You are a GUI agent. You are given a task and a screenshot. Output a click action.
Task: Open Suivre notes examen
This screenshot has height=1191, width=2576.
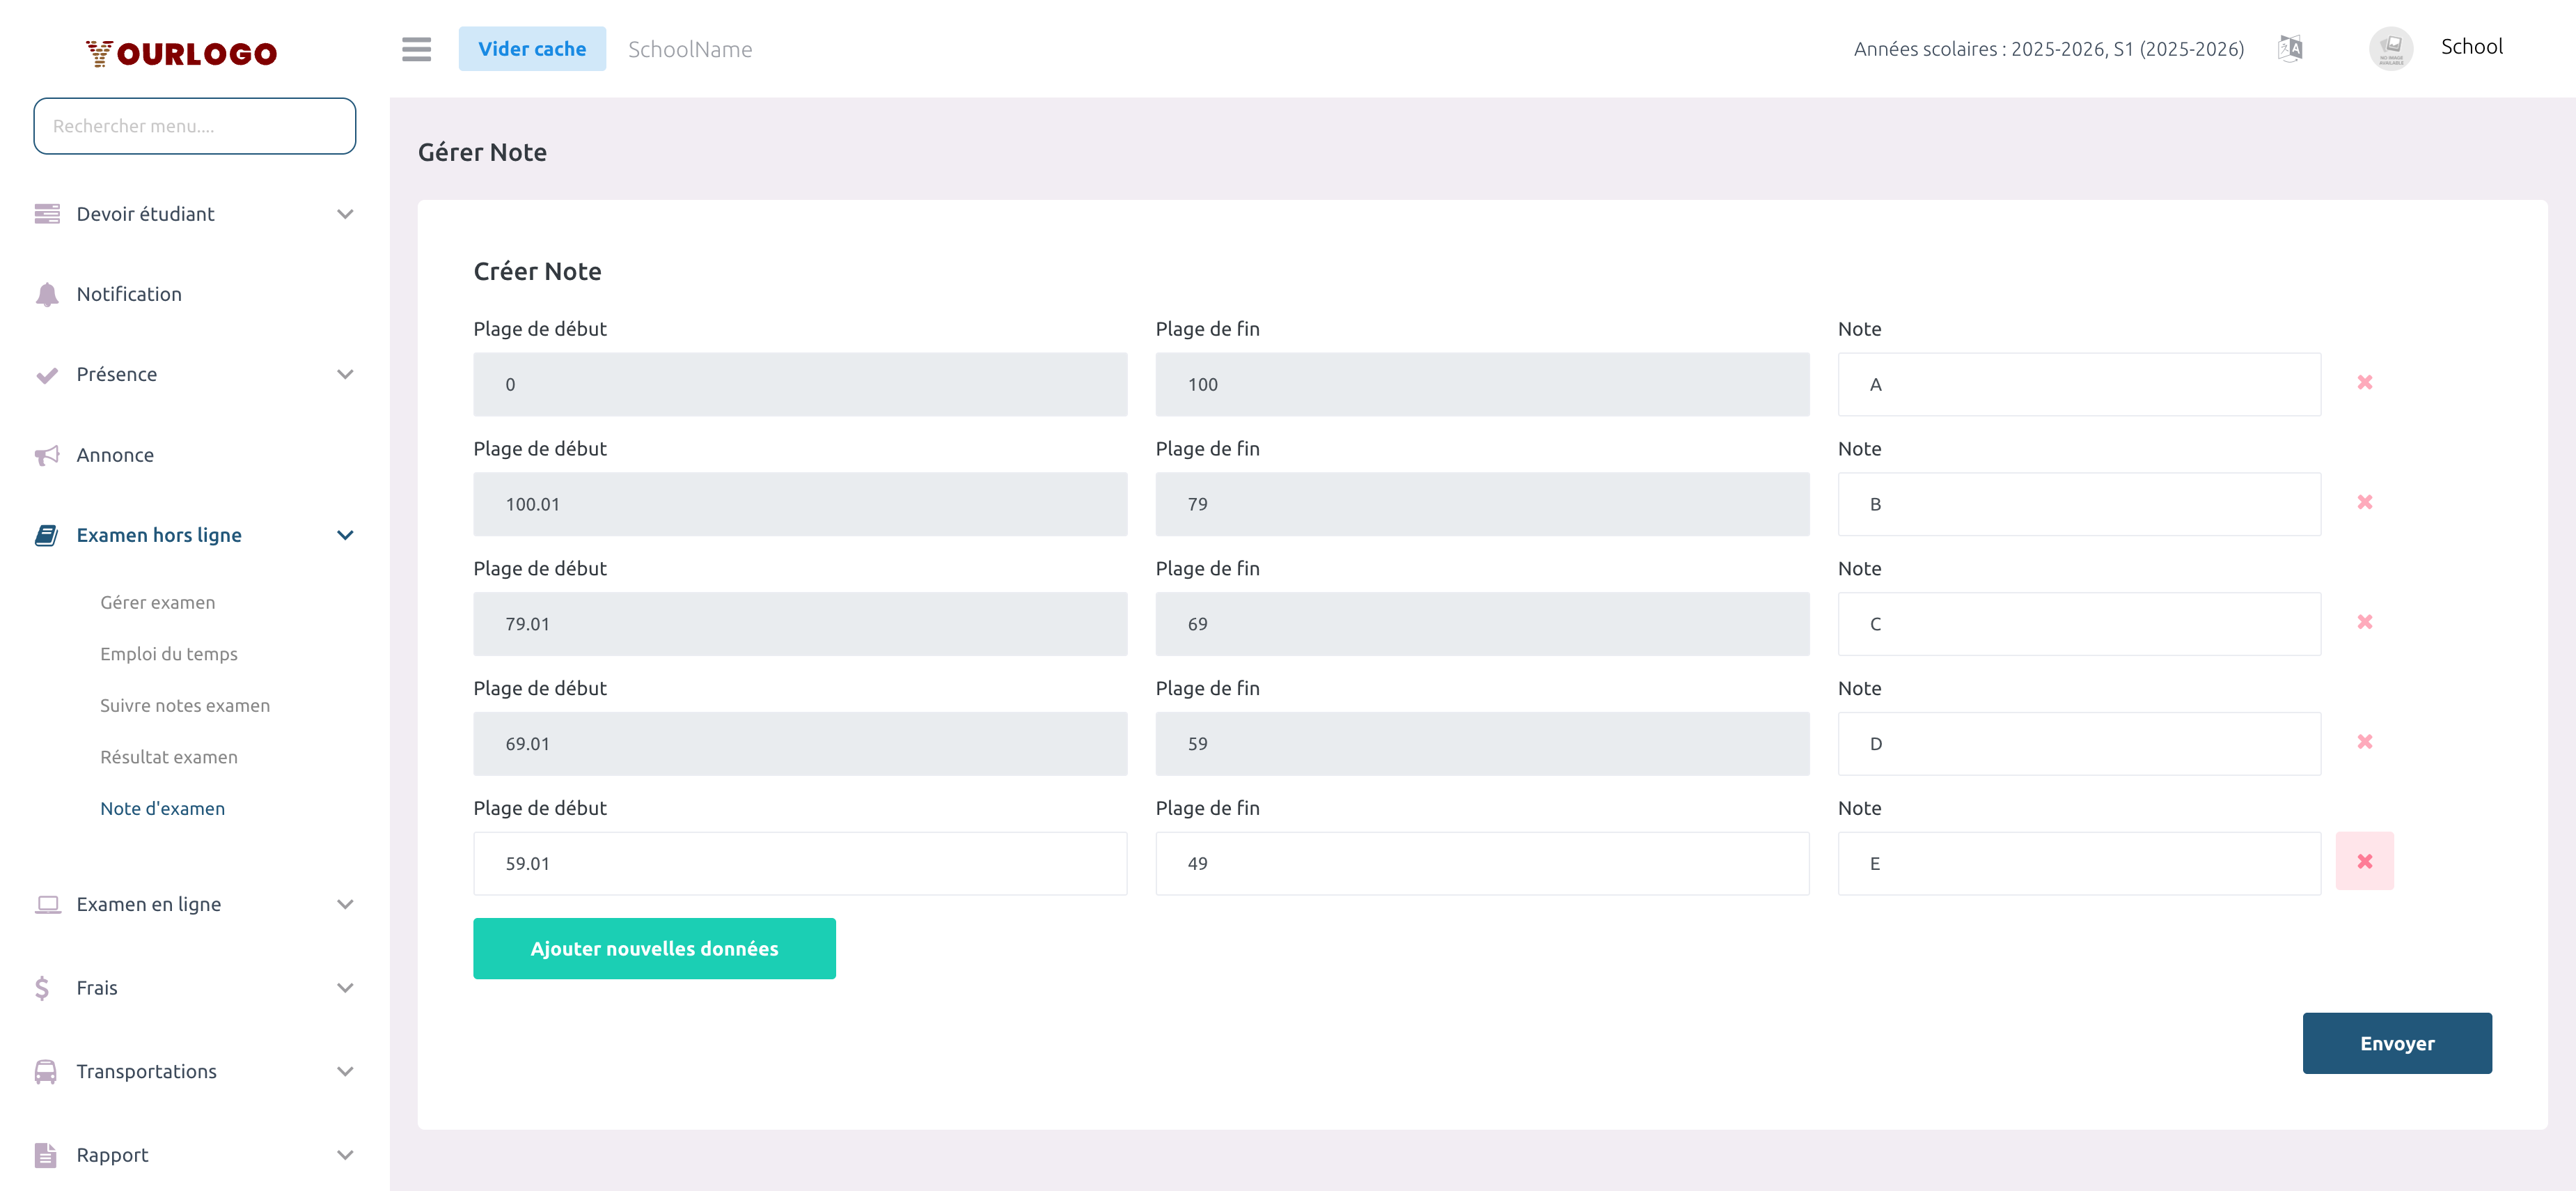coord(184,705)
